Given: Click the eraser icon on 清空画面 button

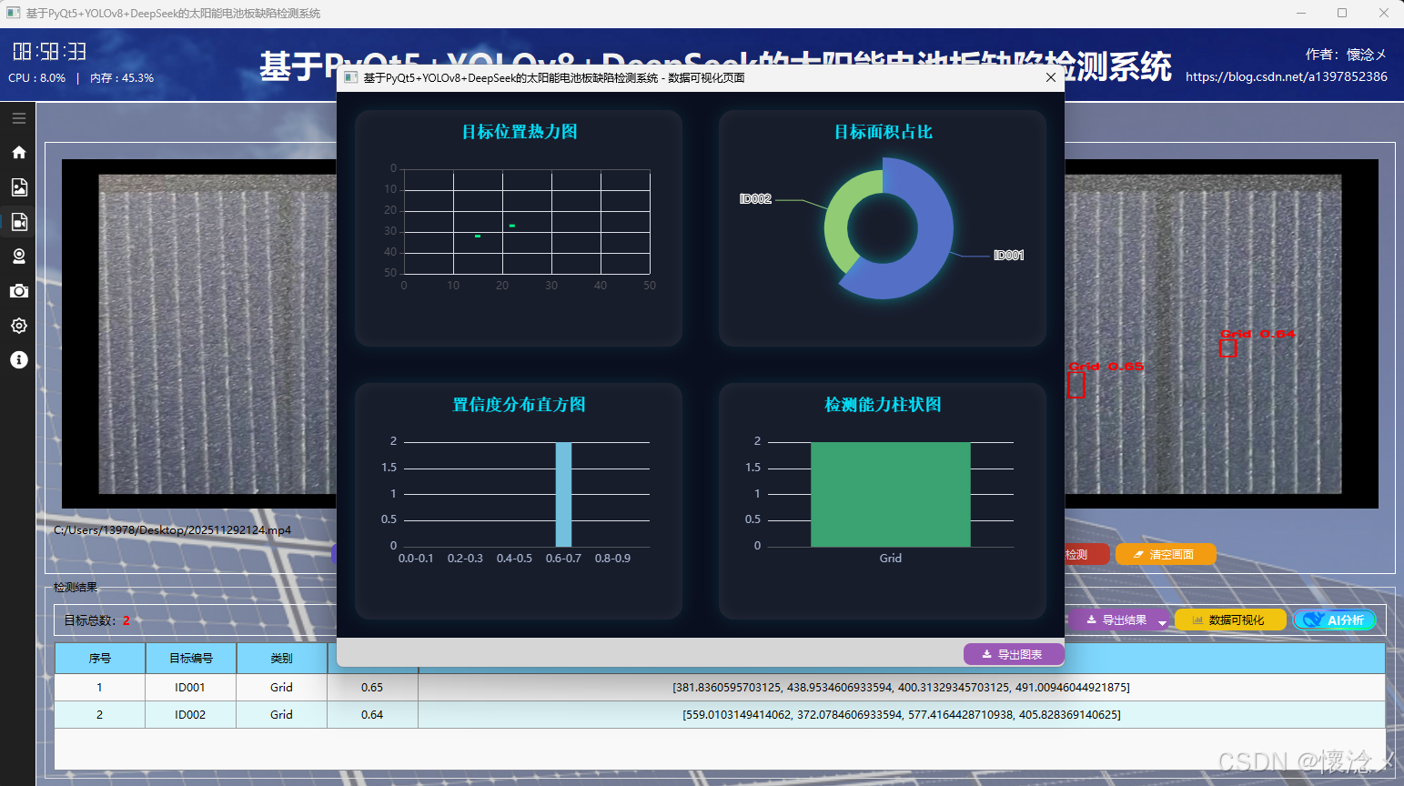Looking at the screenshot, I should click(1137, 554).
